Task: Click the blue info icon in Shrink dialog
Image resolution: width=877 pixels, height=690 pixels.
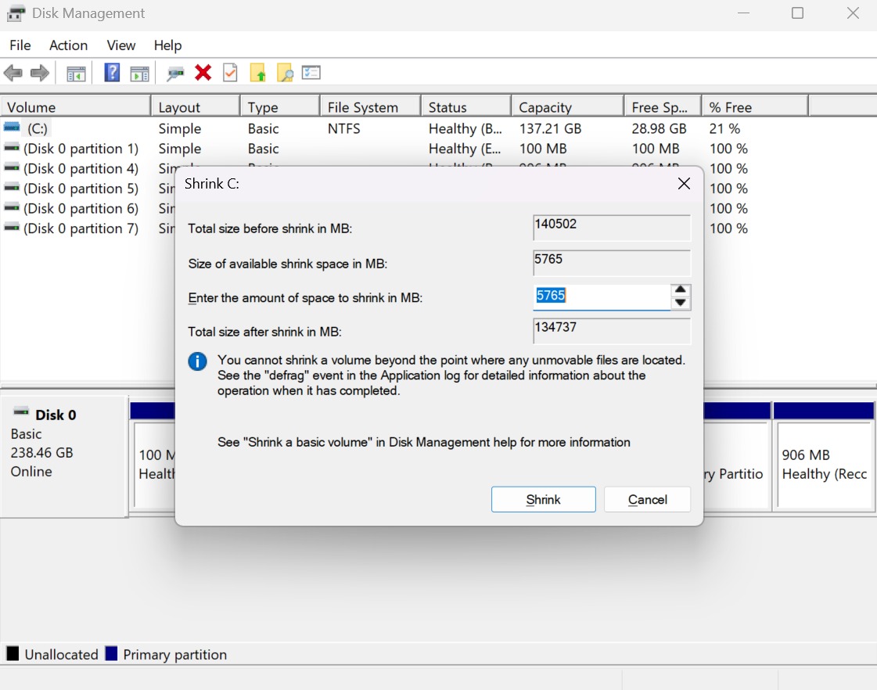Action: (x=197, y=361)
